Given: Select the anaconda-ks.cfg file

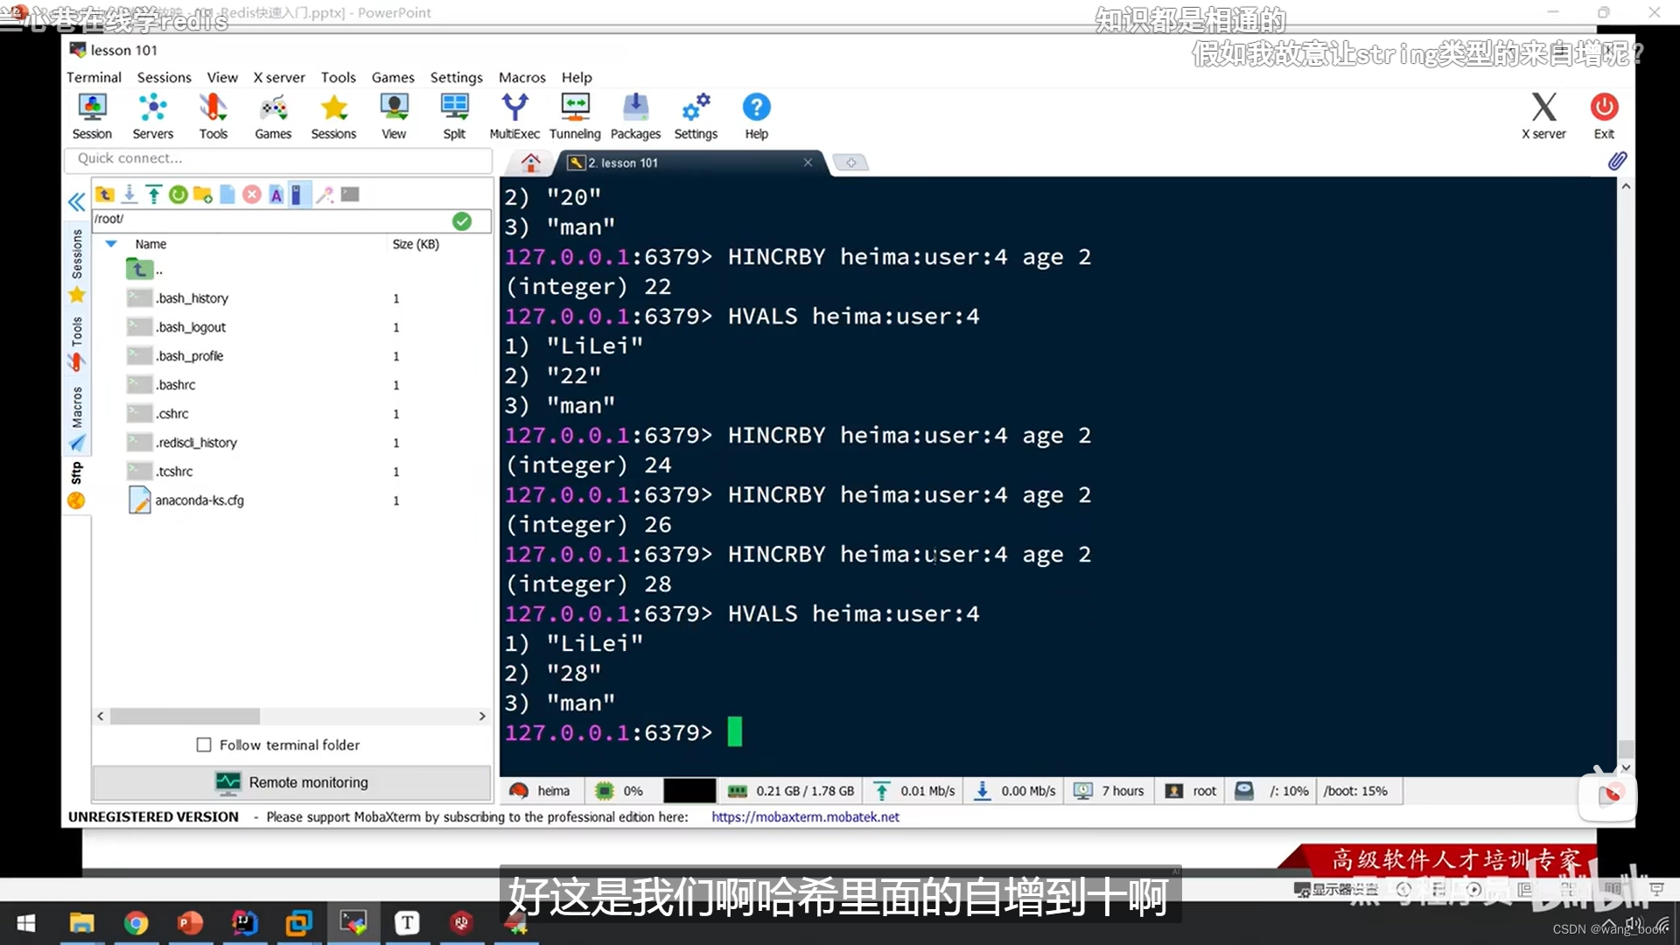Looking at the screenshot, I should (199, 500).
